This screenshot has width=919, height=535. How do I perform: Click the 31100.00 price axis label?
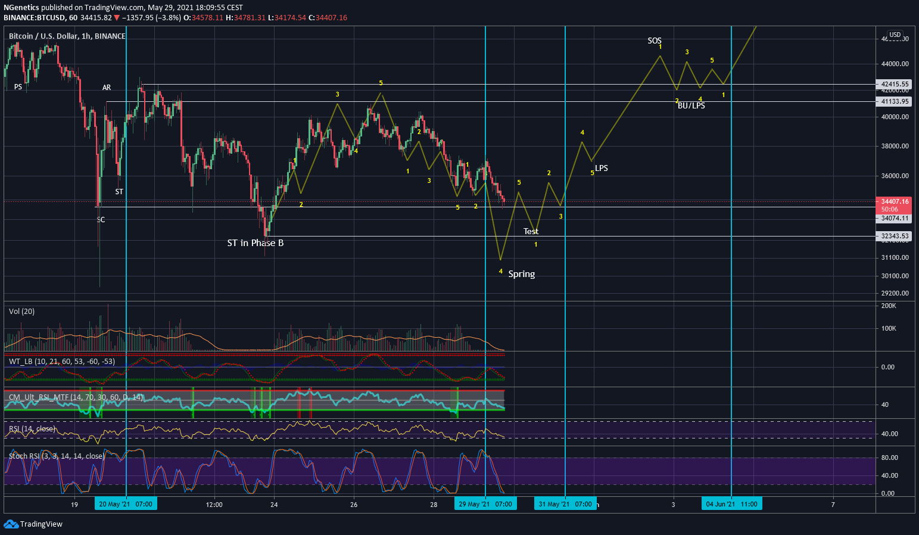pyautogui.click(x=895, y=257)
